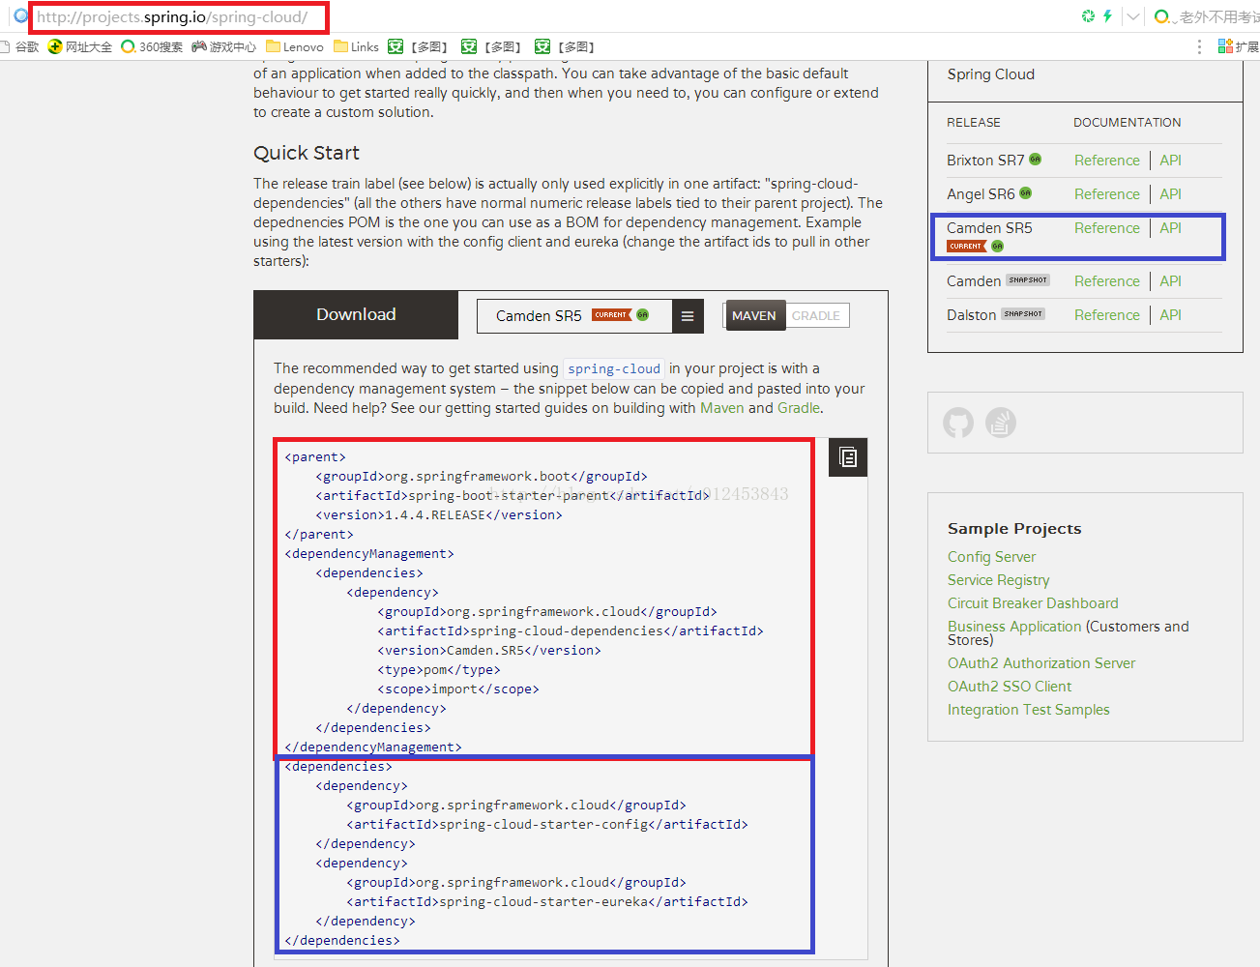The image size is (1260, 967).
Task: Expand the address bar dropdown arrow
Action: click(1133, 16)
